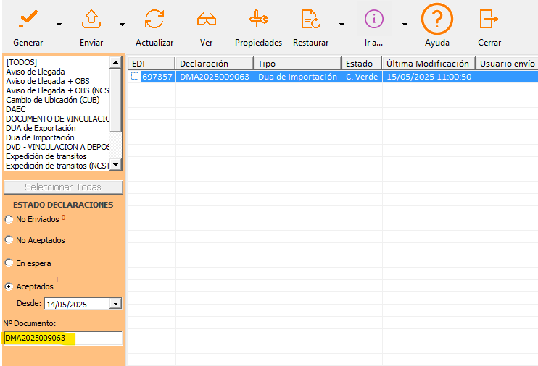
Task: Open the Desde date dropdown
Action: [x=116, y=305]
